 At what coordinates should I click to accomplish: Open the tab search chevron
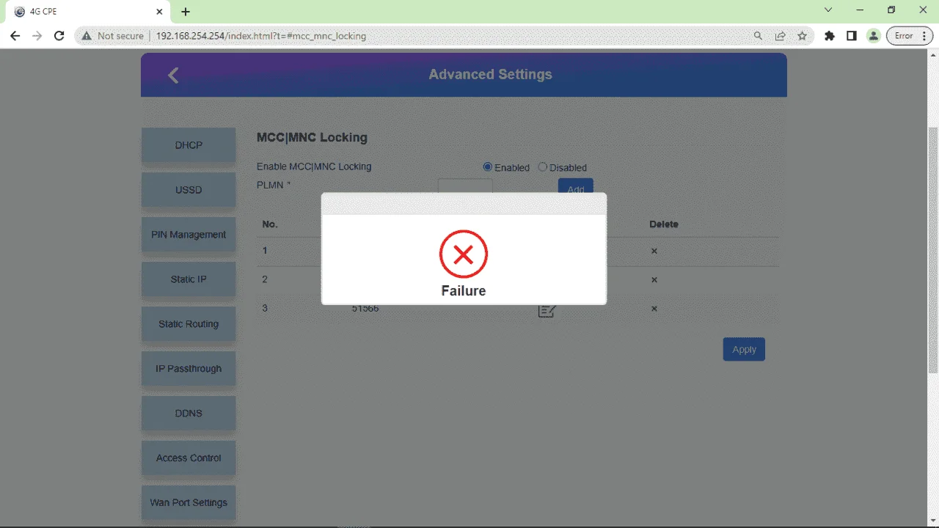coord(828,10)
